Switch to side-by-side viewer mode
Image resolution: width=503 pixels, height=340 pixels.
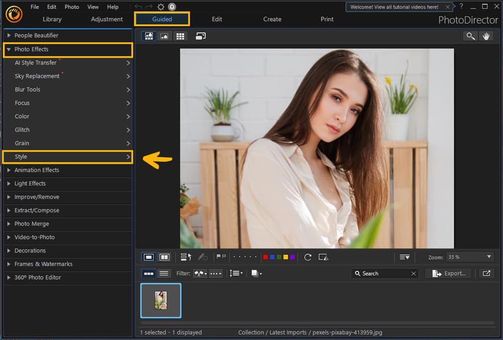[164, 257]
